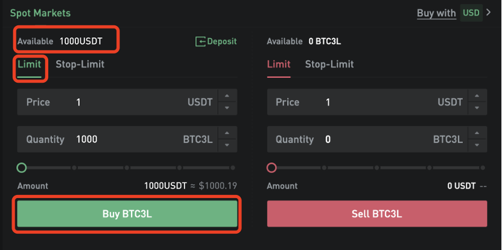Image resolution: width=502 pixels, height=250 pixels.
Task: Increase sell Price with up arrow
Action: 477,96
